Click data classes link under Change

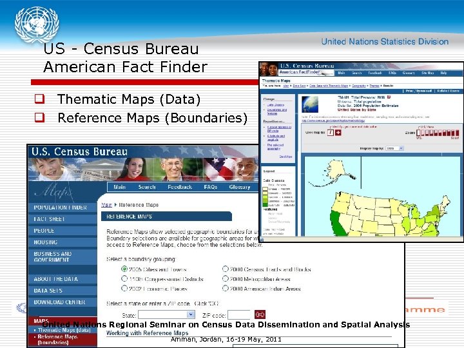[276, 105]
